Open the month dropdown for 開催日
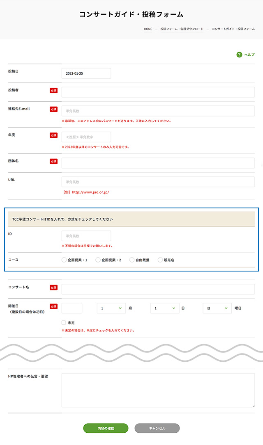This screenshot has width=263, height=445. pyautogui.click(x=111, y=308)
